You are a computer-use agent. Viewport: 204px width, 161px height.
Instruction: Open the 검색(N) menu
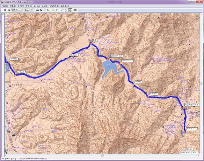[x=21, y=6]
